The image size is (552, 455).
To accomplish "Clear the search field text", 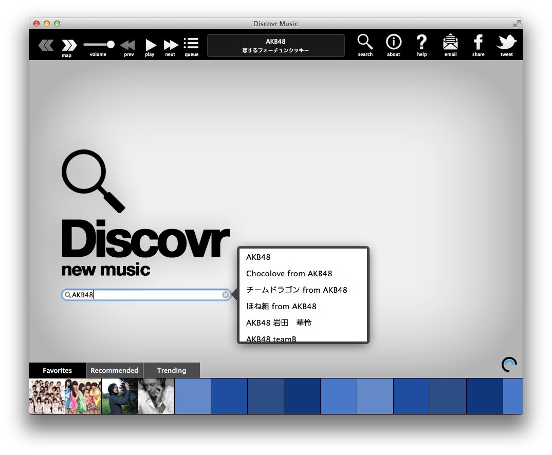I will (226, 295).
